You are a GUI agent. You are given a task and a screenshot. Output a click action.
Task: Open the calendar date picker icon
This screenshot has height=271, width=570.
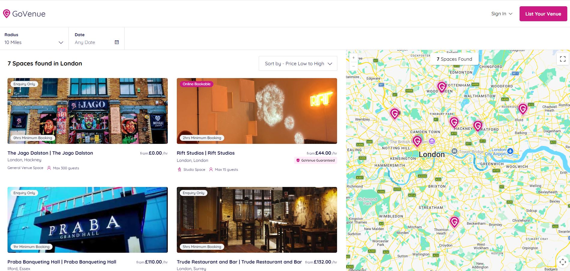tap(117, 42)
